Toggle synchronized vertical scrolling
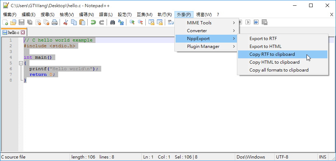The width and height of the screenshot is (336, 161). [x=151, y=22]
